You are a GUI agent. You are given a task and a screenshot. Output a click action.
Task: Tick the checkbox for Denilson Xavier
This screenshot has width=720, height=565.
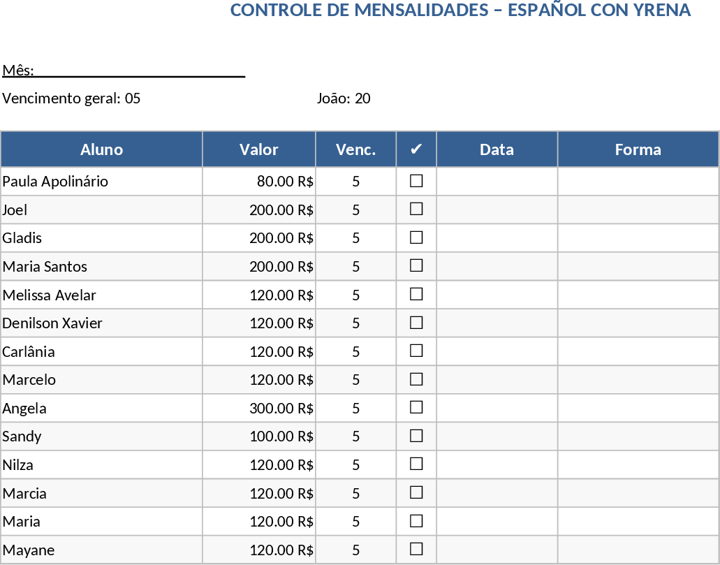416,323
